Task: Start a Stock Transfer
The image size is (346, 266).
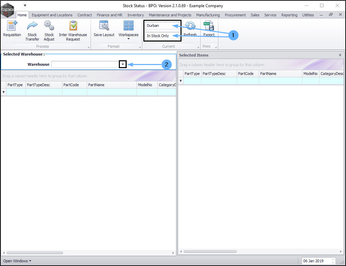Action: [32, 31]
